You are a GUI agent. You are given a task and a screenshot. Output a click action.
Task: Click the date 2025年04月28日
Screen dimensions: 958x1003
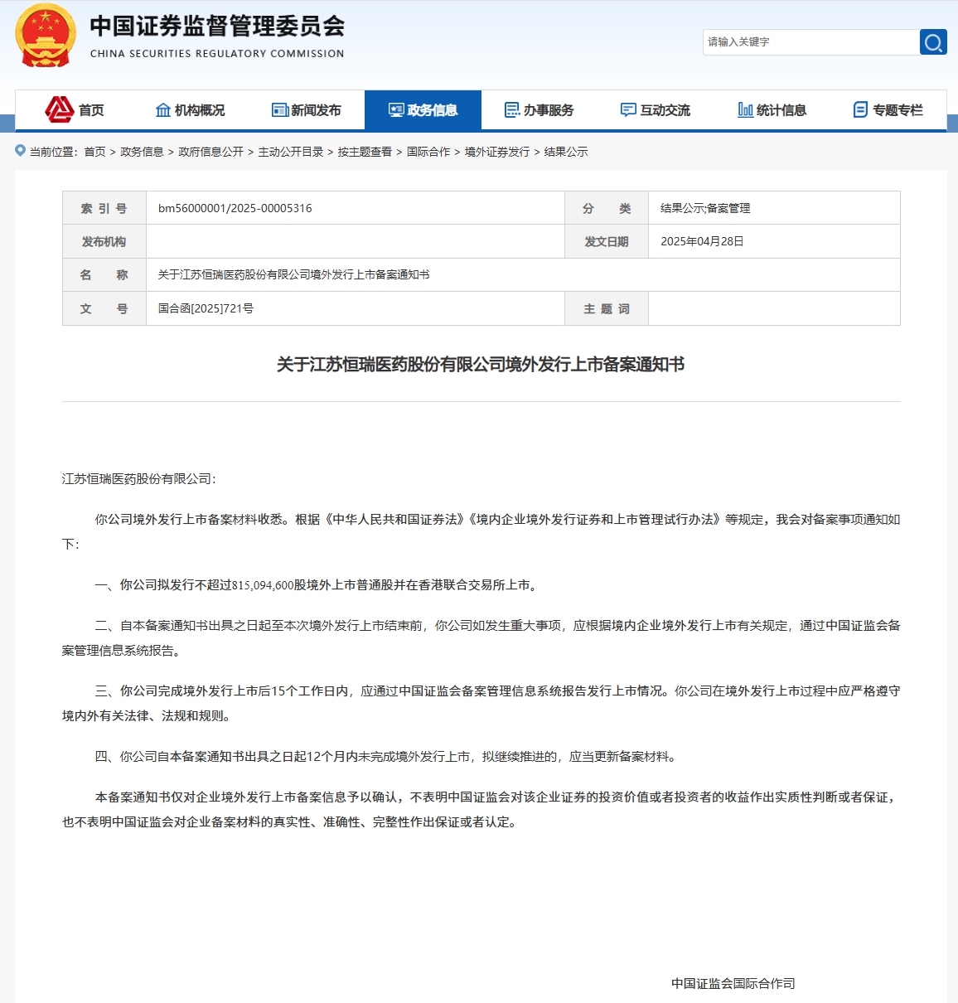[702, 241]
